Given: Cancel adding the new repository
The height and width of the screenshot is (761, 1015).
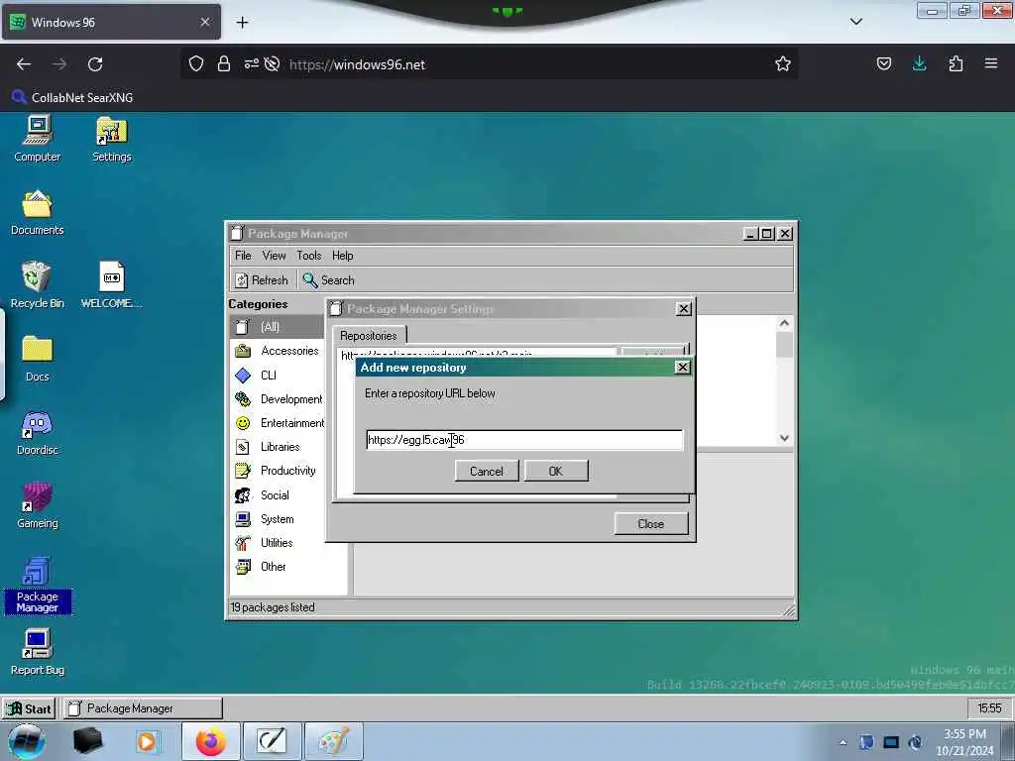Looking at the screenshot, I should point(486,471).
